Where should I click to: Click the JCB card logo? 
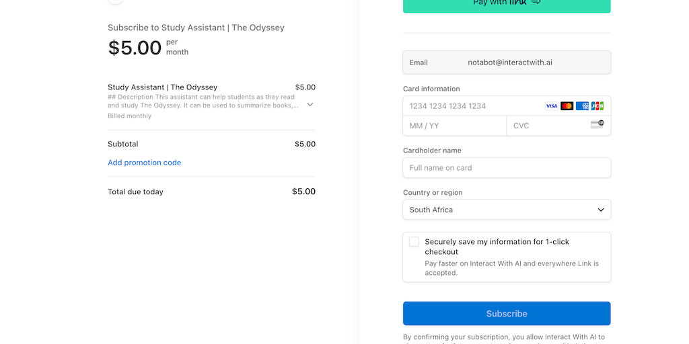[597, 106]
